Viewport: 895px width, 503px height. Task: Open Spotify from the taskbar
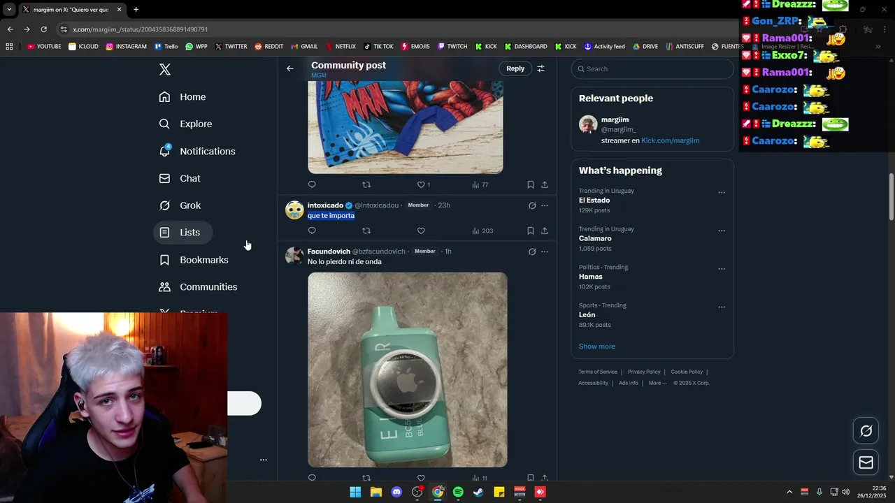pyautogui.click(x=458, y=492)
